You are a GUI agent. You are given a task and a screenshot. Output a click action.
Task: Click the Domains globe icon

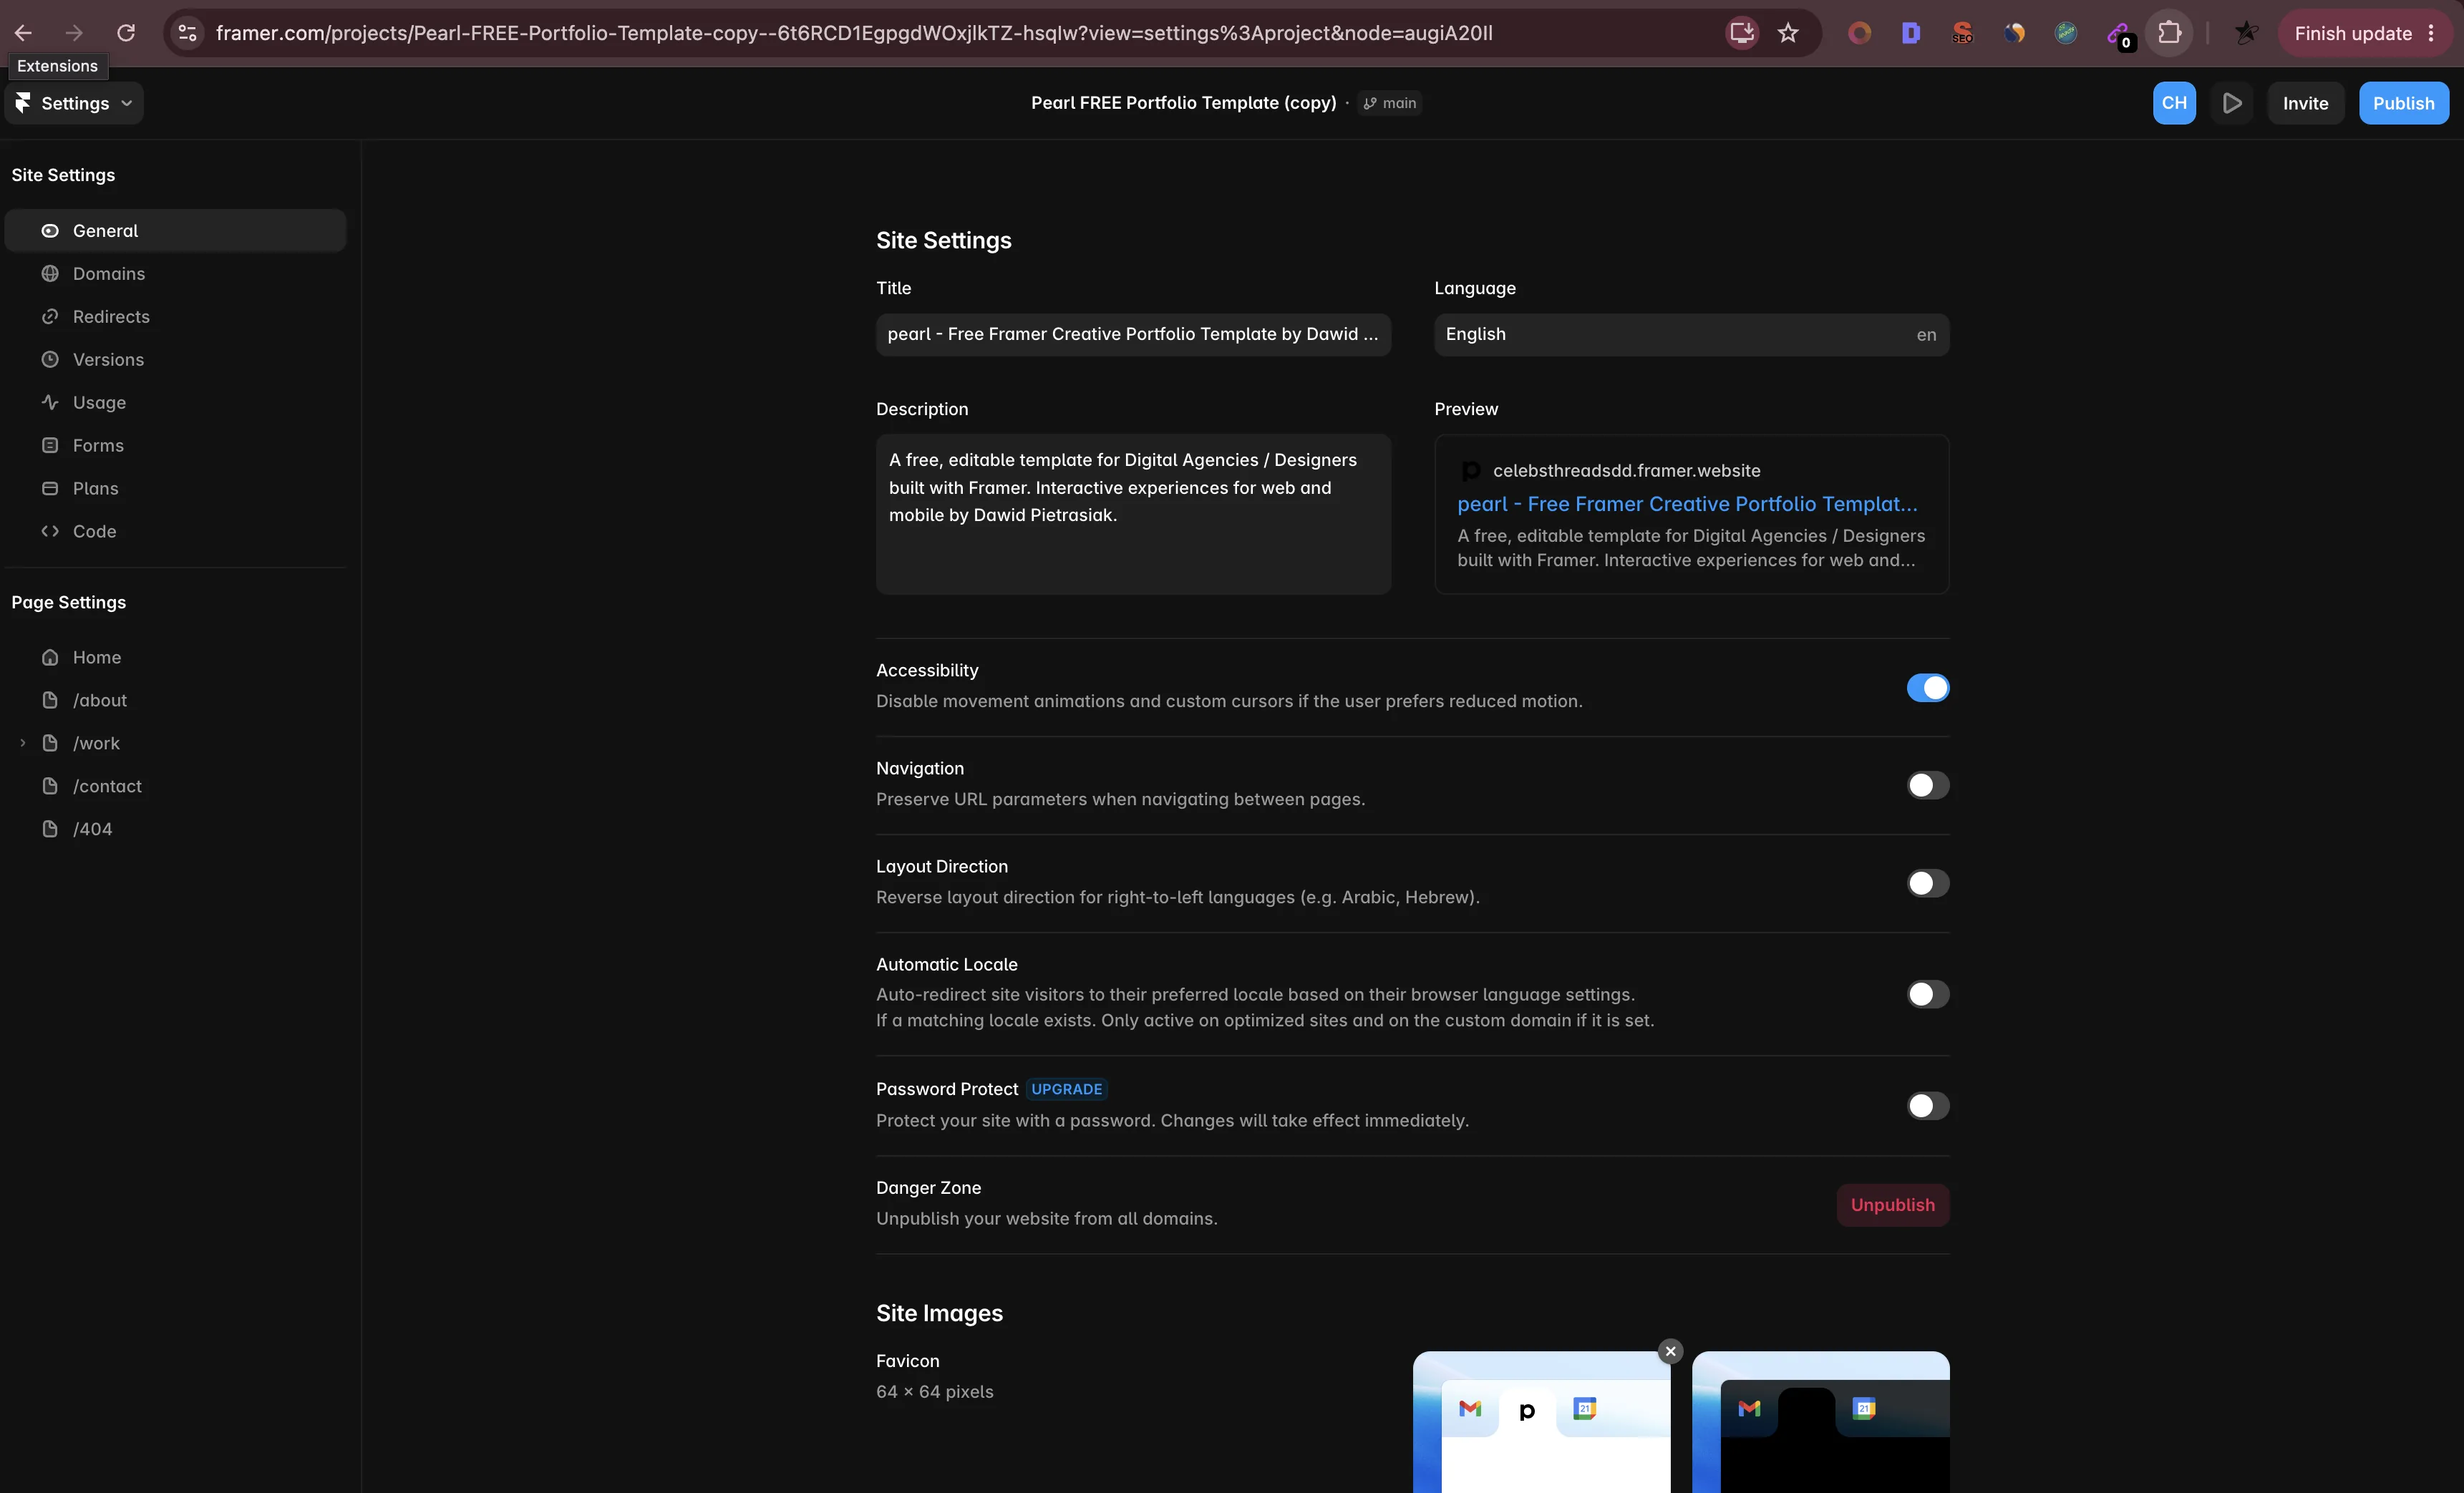click(x=50, y=273)
